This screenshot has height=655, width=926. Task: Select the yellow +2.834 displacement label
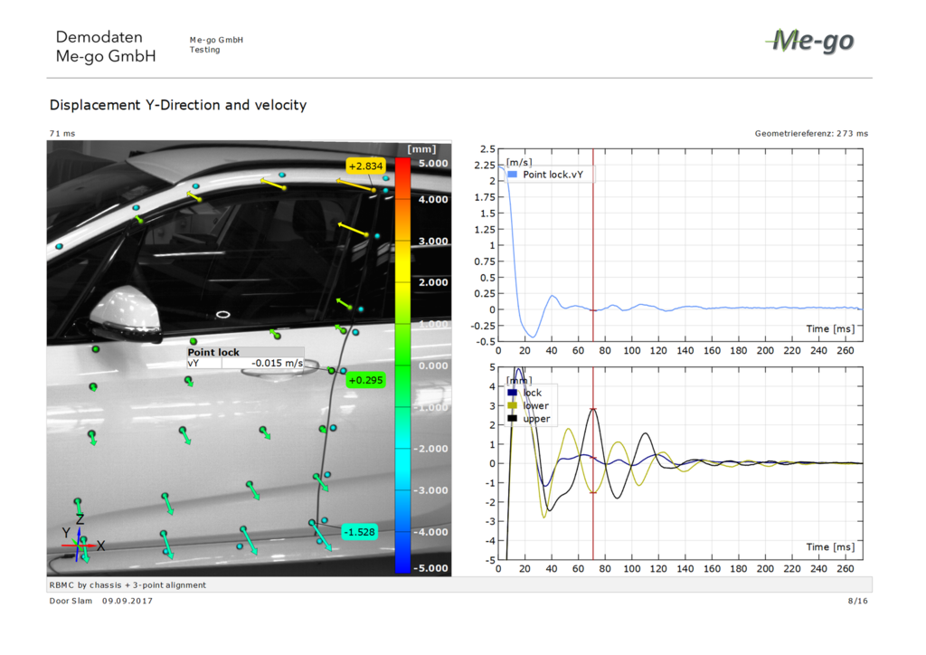(x=366, y=166)
